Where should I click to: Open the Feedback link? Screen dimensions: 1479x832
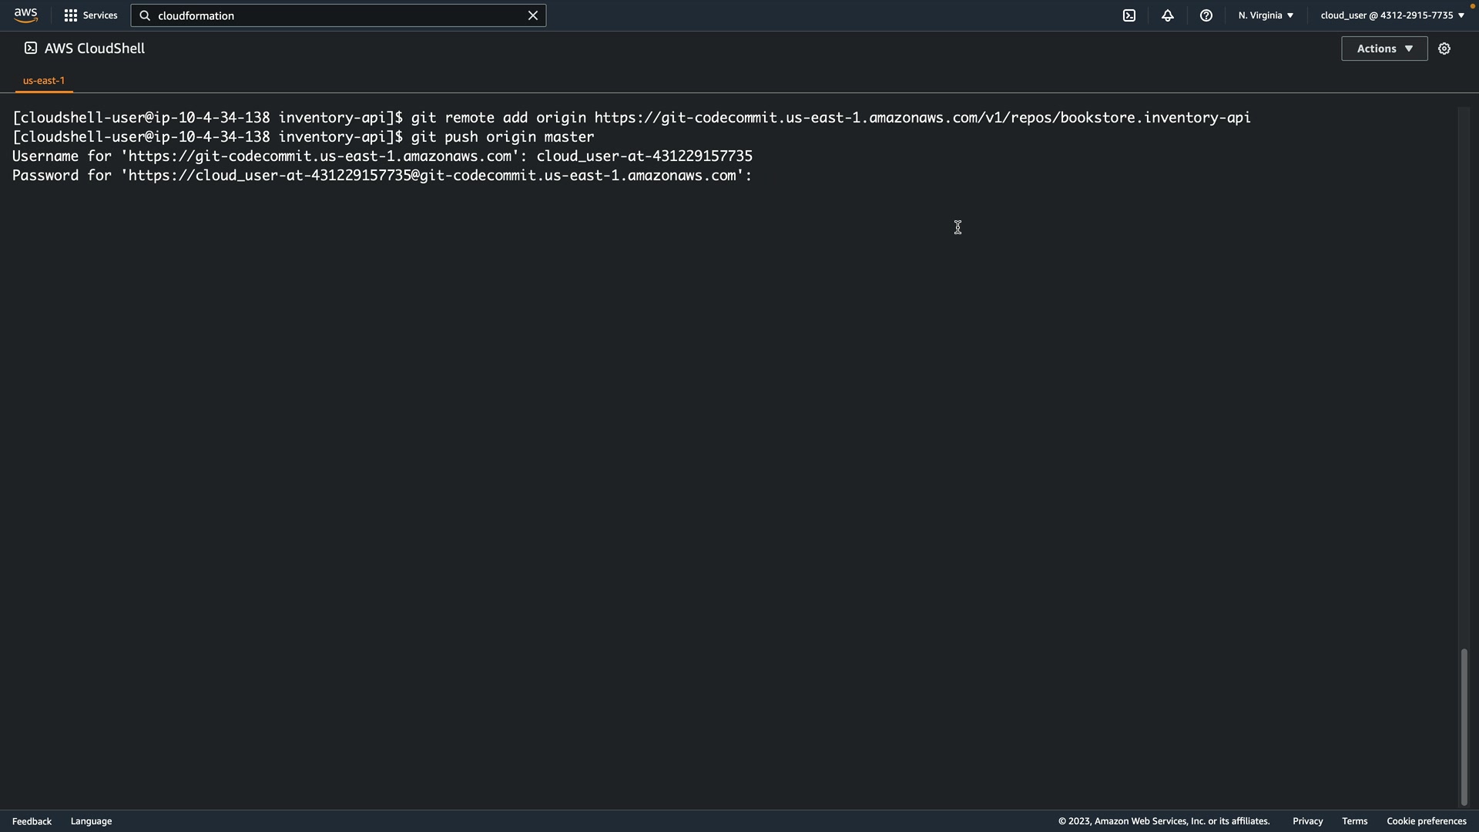[32, 821]
